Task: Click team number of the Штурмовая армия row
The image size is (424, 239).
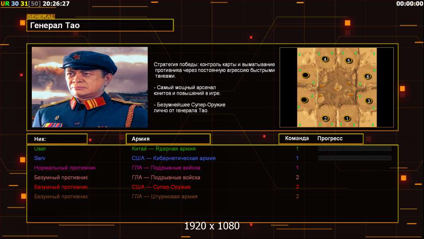Action: tap(297, 196)
